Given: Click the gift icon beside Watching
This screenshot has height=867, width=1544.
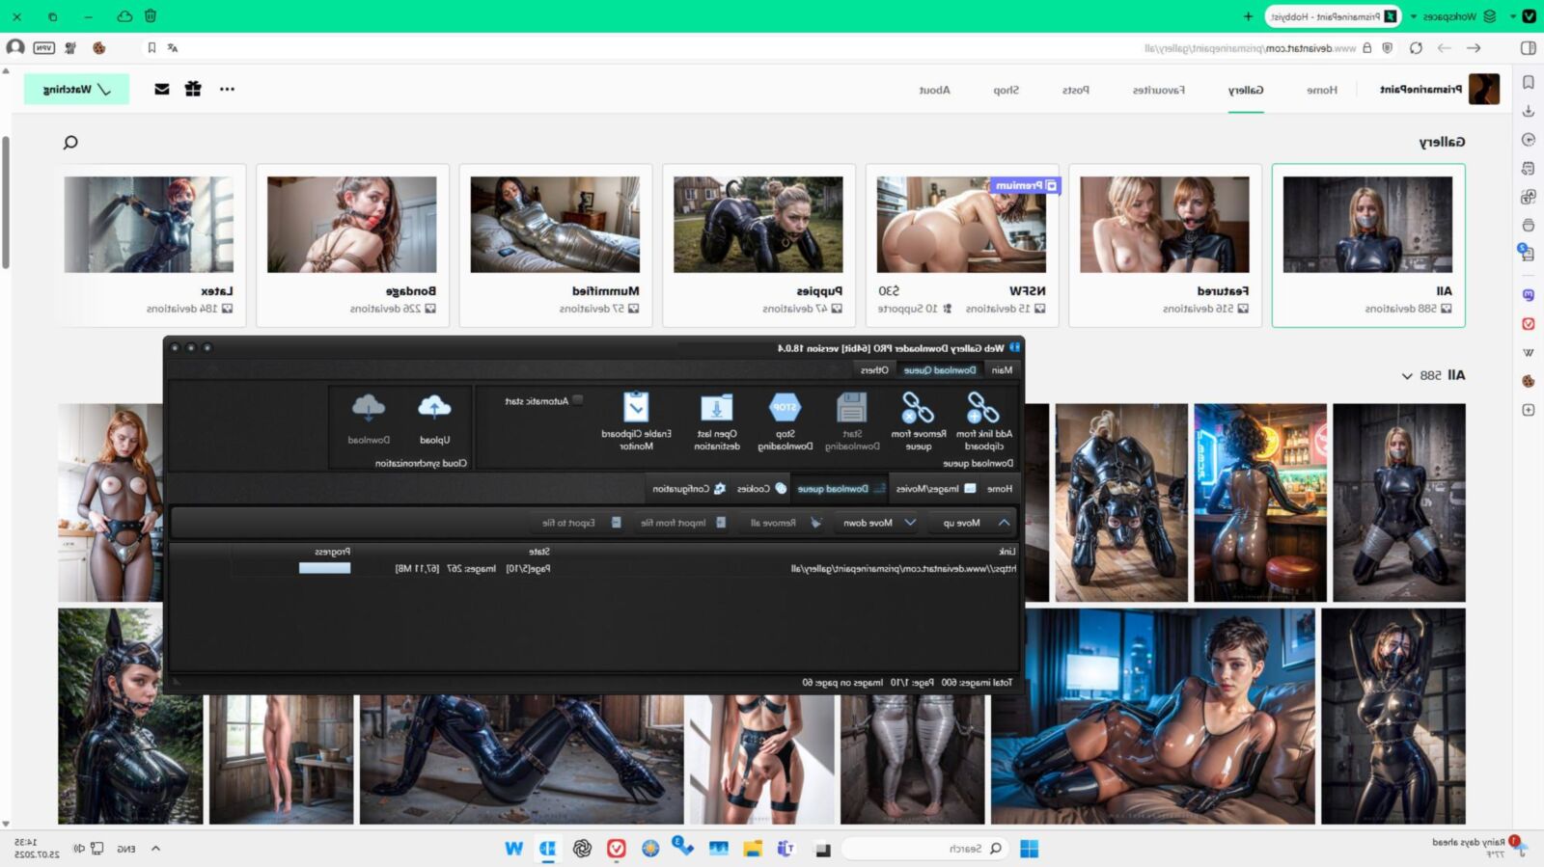Looking at the screenshot, I should click(x=193, y=89).
